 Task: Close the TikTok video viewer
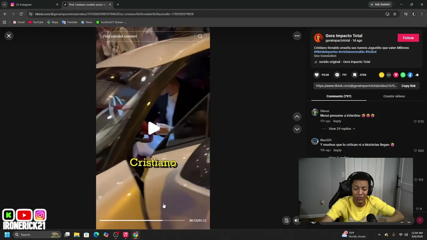pyautogui.click(x=9, y=36)
